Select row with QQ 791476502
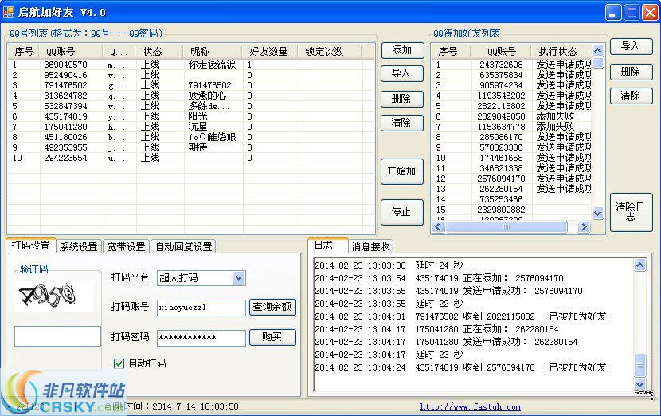661x416 pixels. point(190,85)
